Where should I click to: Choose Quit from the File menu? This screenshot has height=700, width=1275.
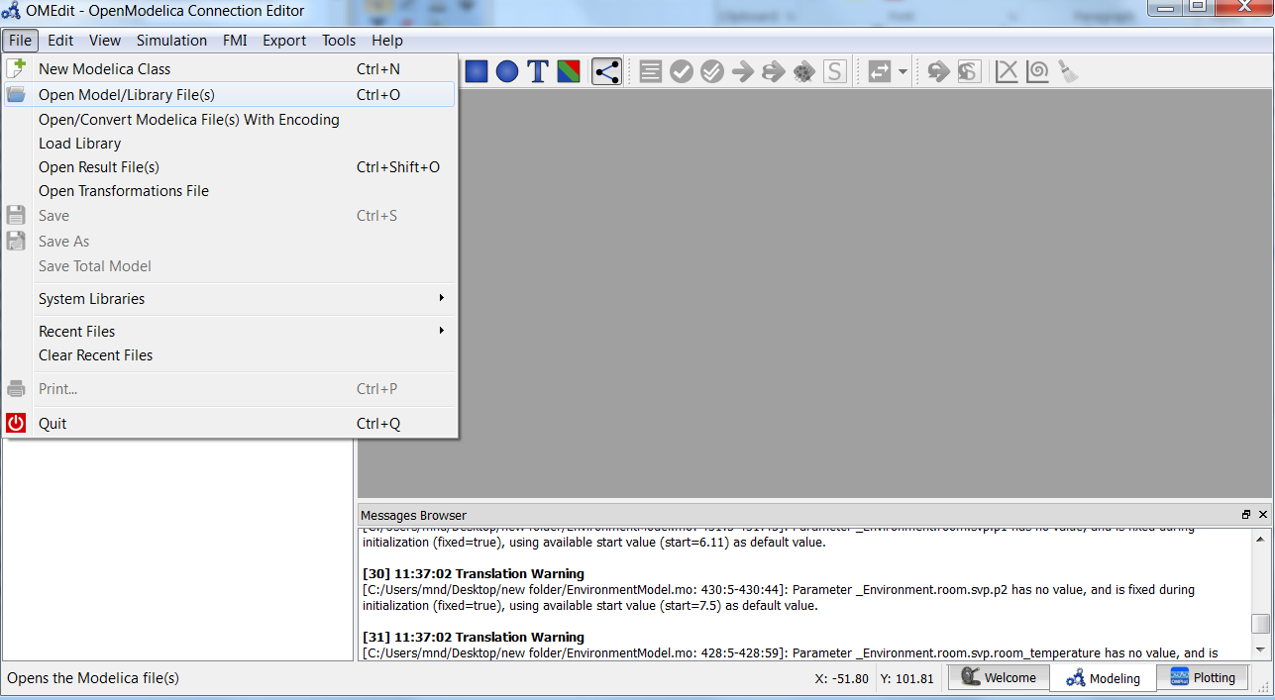pyautogui.click(x=229, y=424)
